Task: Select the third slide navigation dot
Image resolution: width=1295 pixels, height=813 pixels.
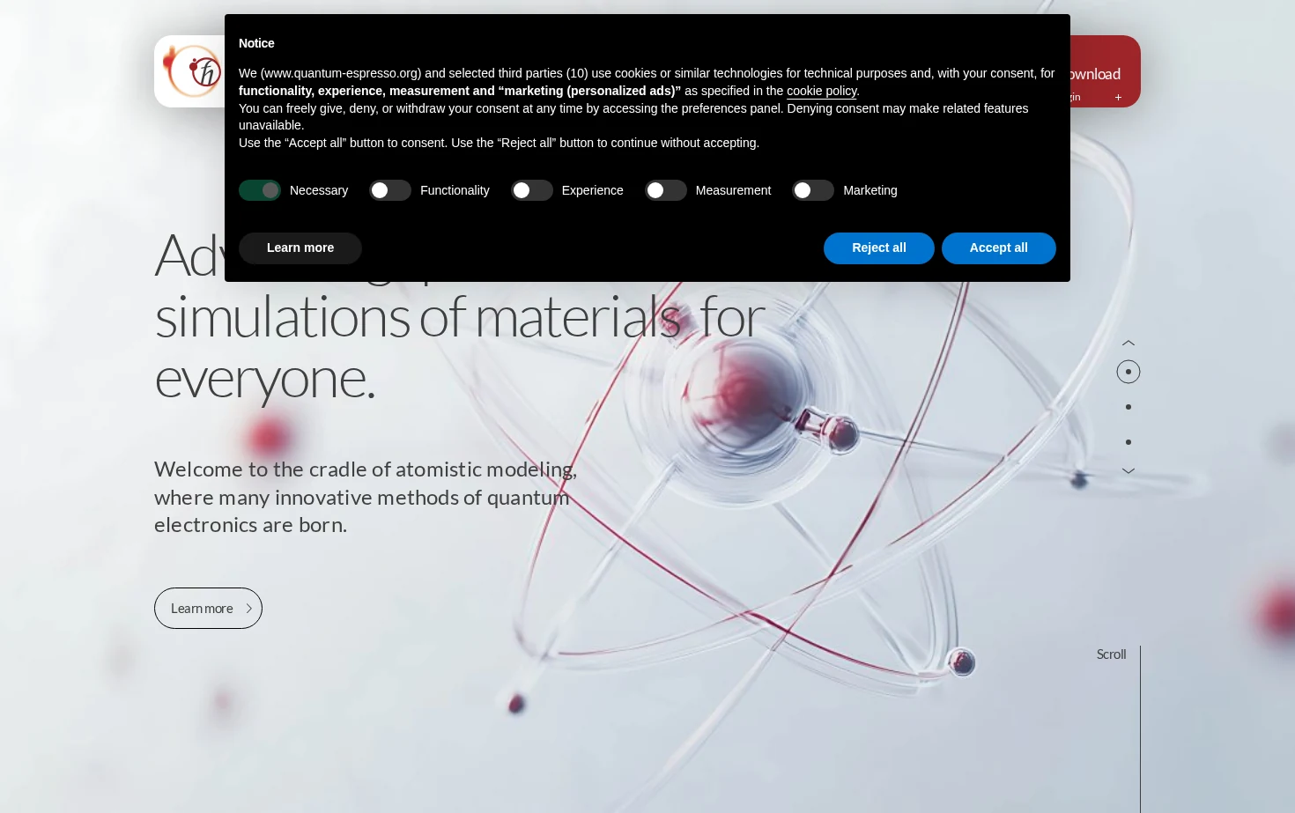Action: pos(1128,442)
